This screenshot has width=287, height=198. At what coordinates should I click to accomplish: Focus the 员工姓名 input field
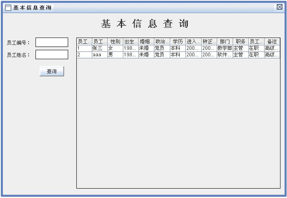coord(52,55)
